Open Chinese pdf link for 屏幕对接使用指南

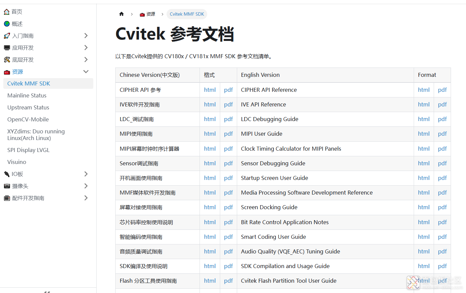click(x=229, y=207)
